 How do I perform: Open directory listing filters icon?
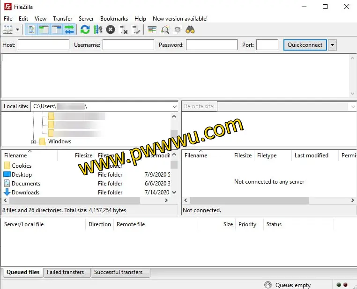point(152,30)
